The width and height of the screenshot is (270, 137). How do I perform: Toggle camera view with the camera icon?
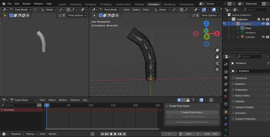click(217, 63)
